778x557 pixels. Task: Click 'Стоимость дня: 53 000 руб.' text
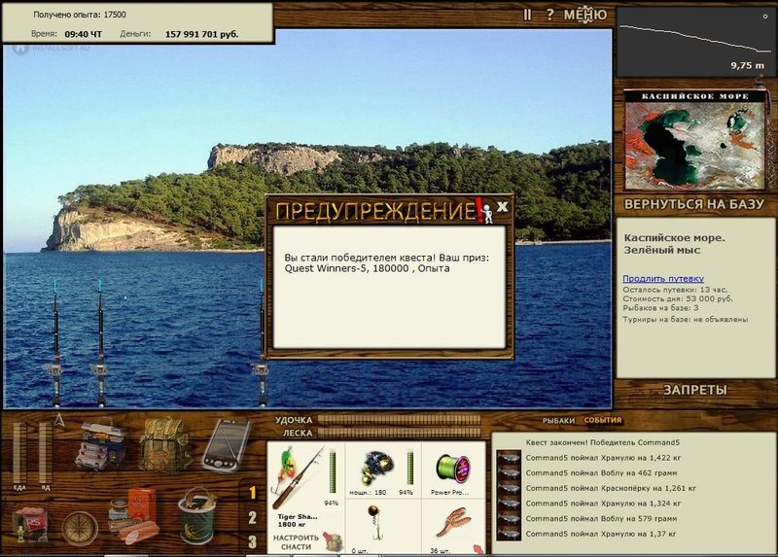tap(677, 299)
